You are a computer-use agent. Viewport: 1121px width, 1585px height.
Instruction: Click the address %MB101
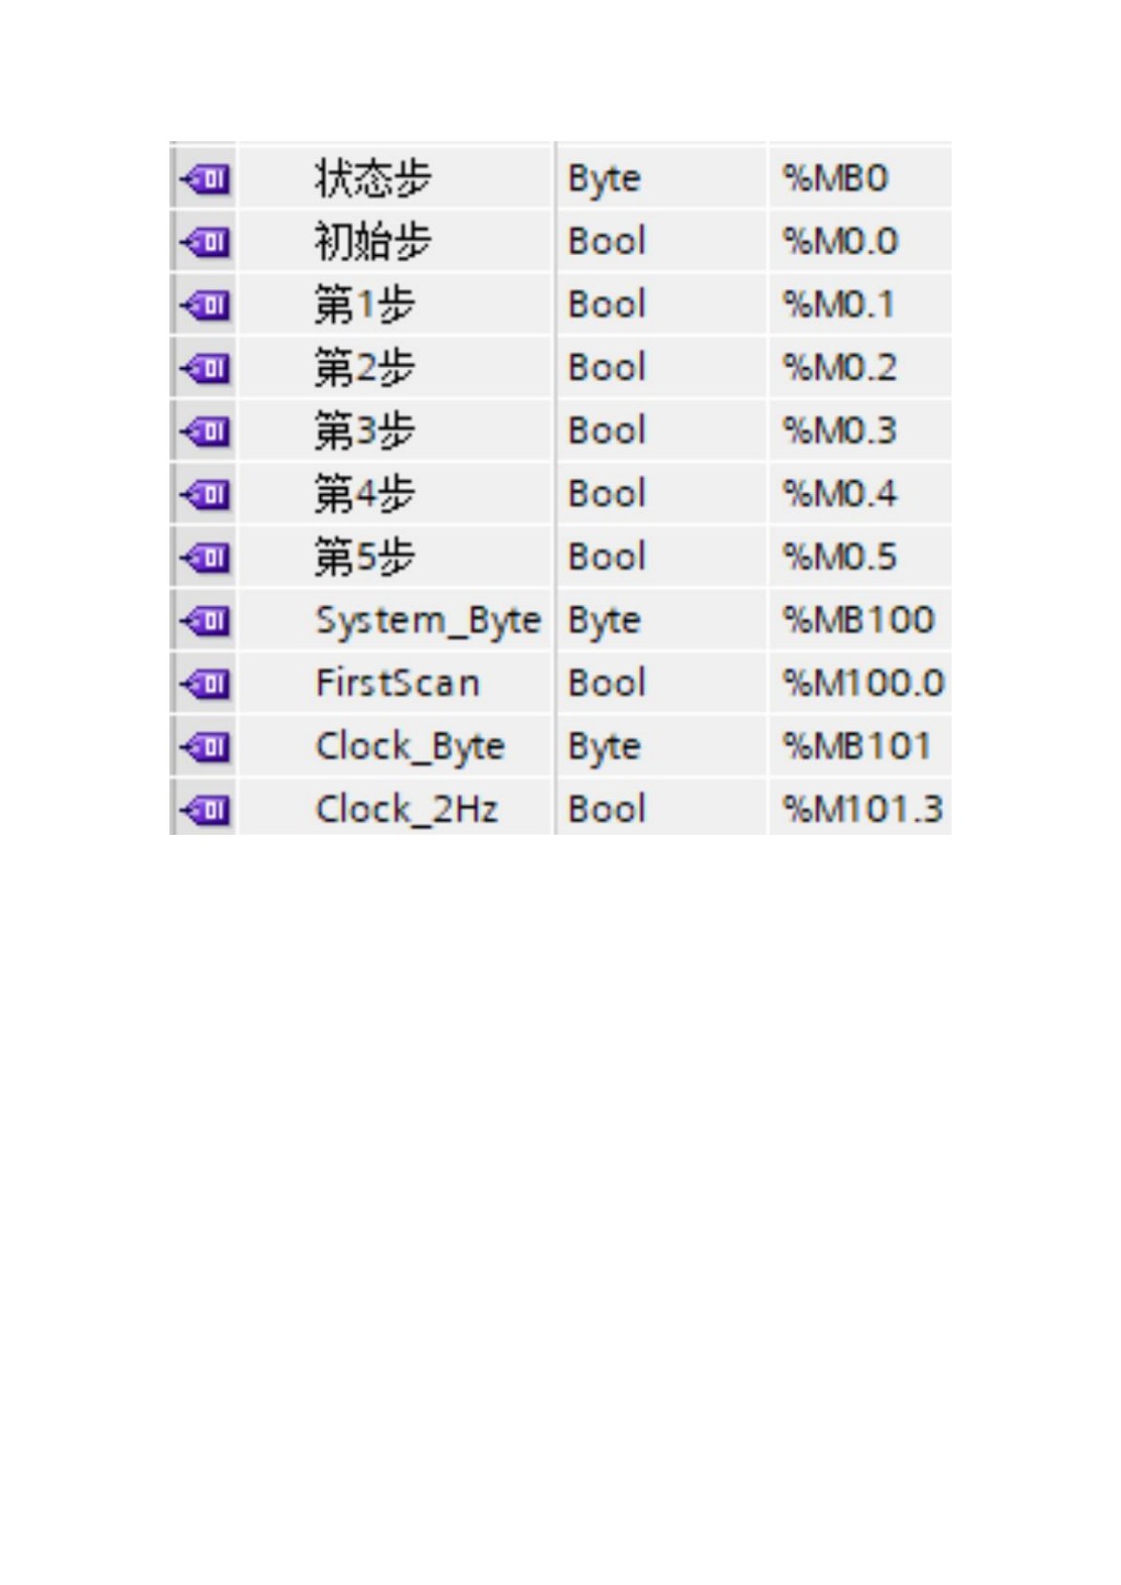tap(857, 746)
